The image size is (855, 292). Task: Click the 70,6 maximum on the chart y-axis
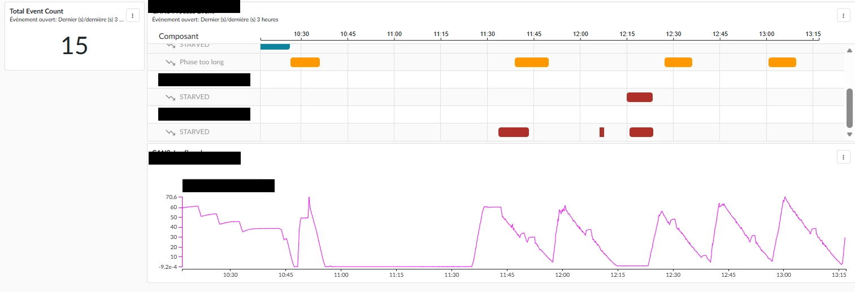coord(171,197)
